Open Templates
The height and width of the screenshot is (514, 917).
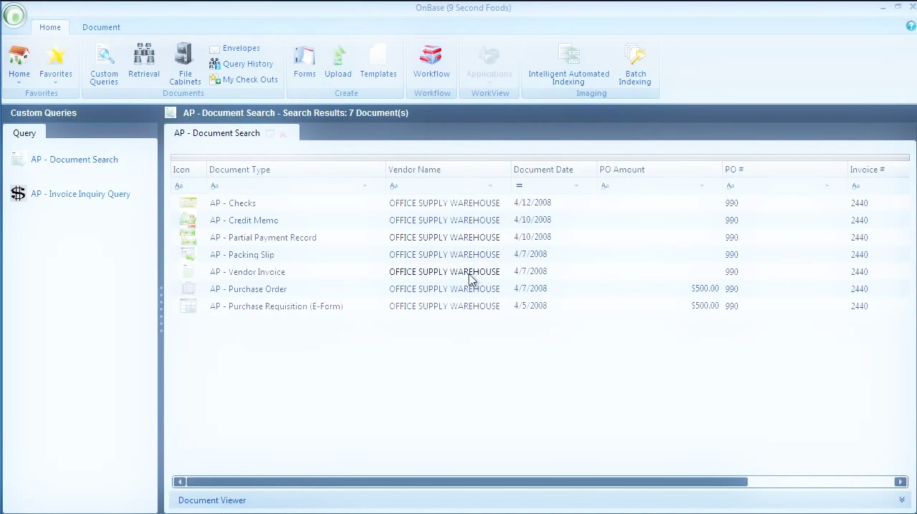point(378,61)
